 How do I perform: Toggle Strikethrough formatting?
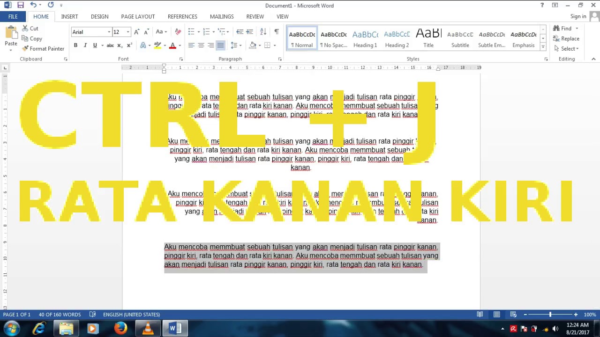coord(110,45)
